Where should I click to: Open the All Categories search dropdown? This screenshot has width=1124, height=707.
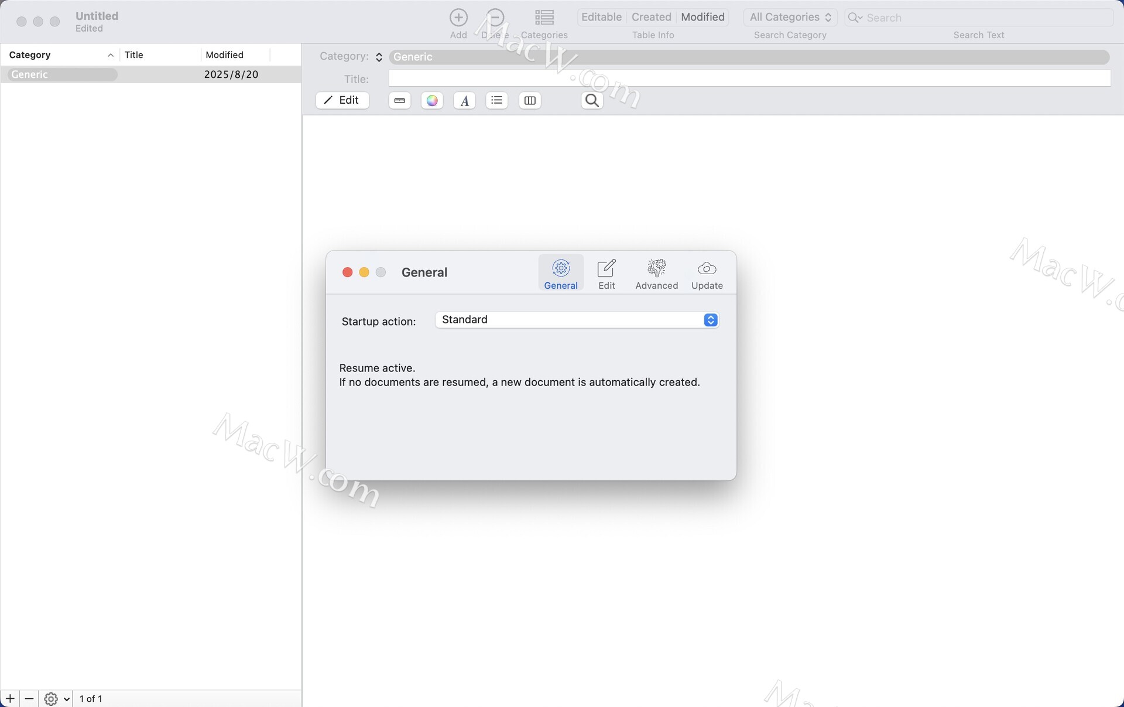(x=790, y=18)
